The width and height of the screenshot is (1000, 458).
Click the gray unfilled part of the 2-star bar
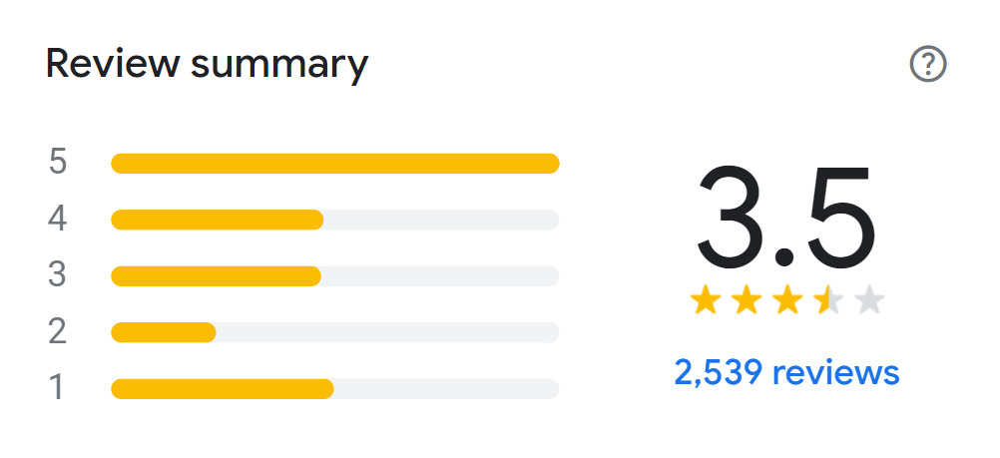pyautogui.click(x=387, y=332)
